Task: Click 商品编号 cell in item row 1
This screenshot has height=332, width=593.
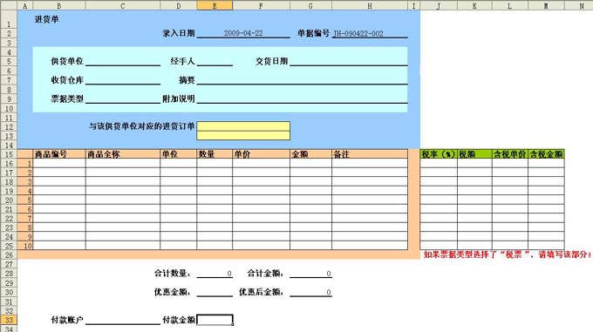Action: 59,163
